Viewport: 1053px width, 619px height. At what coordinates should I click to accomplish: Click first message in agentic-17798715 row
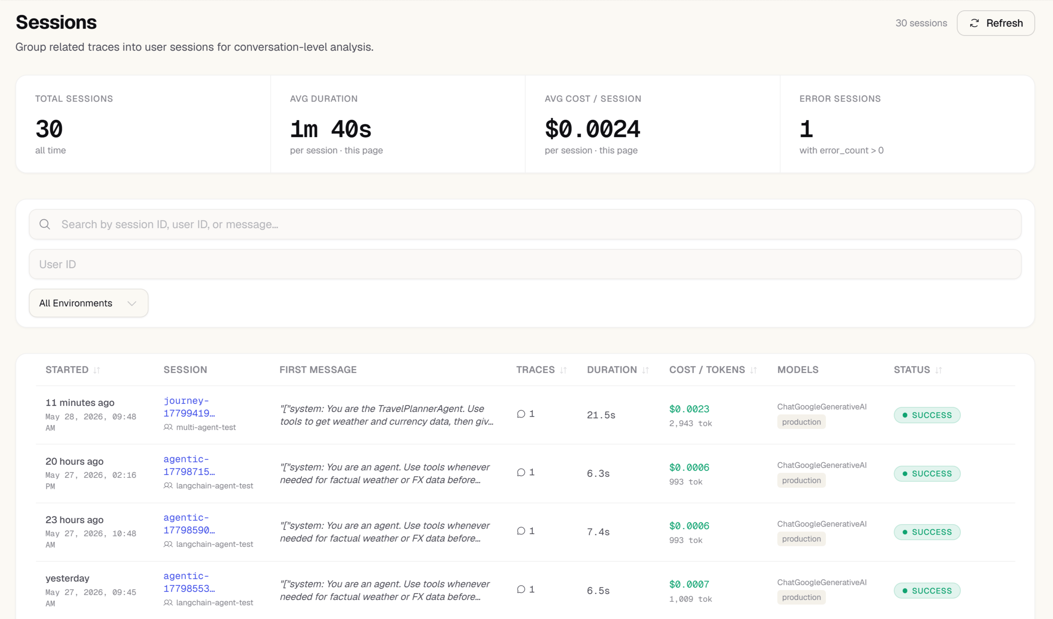(x=385, y=473)
